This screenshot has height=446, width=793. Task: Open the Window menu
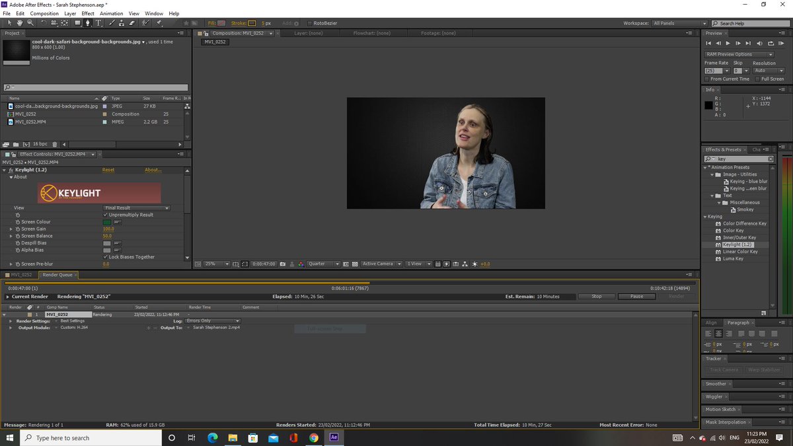[154, 13]
